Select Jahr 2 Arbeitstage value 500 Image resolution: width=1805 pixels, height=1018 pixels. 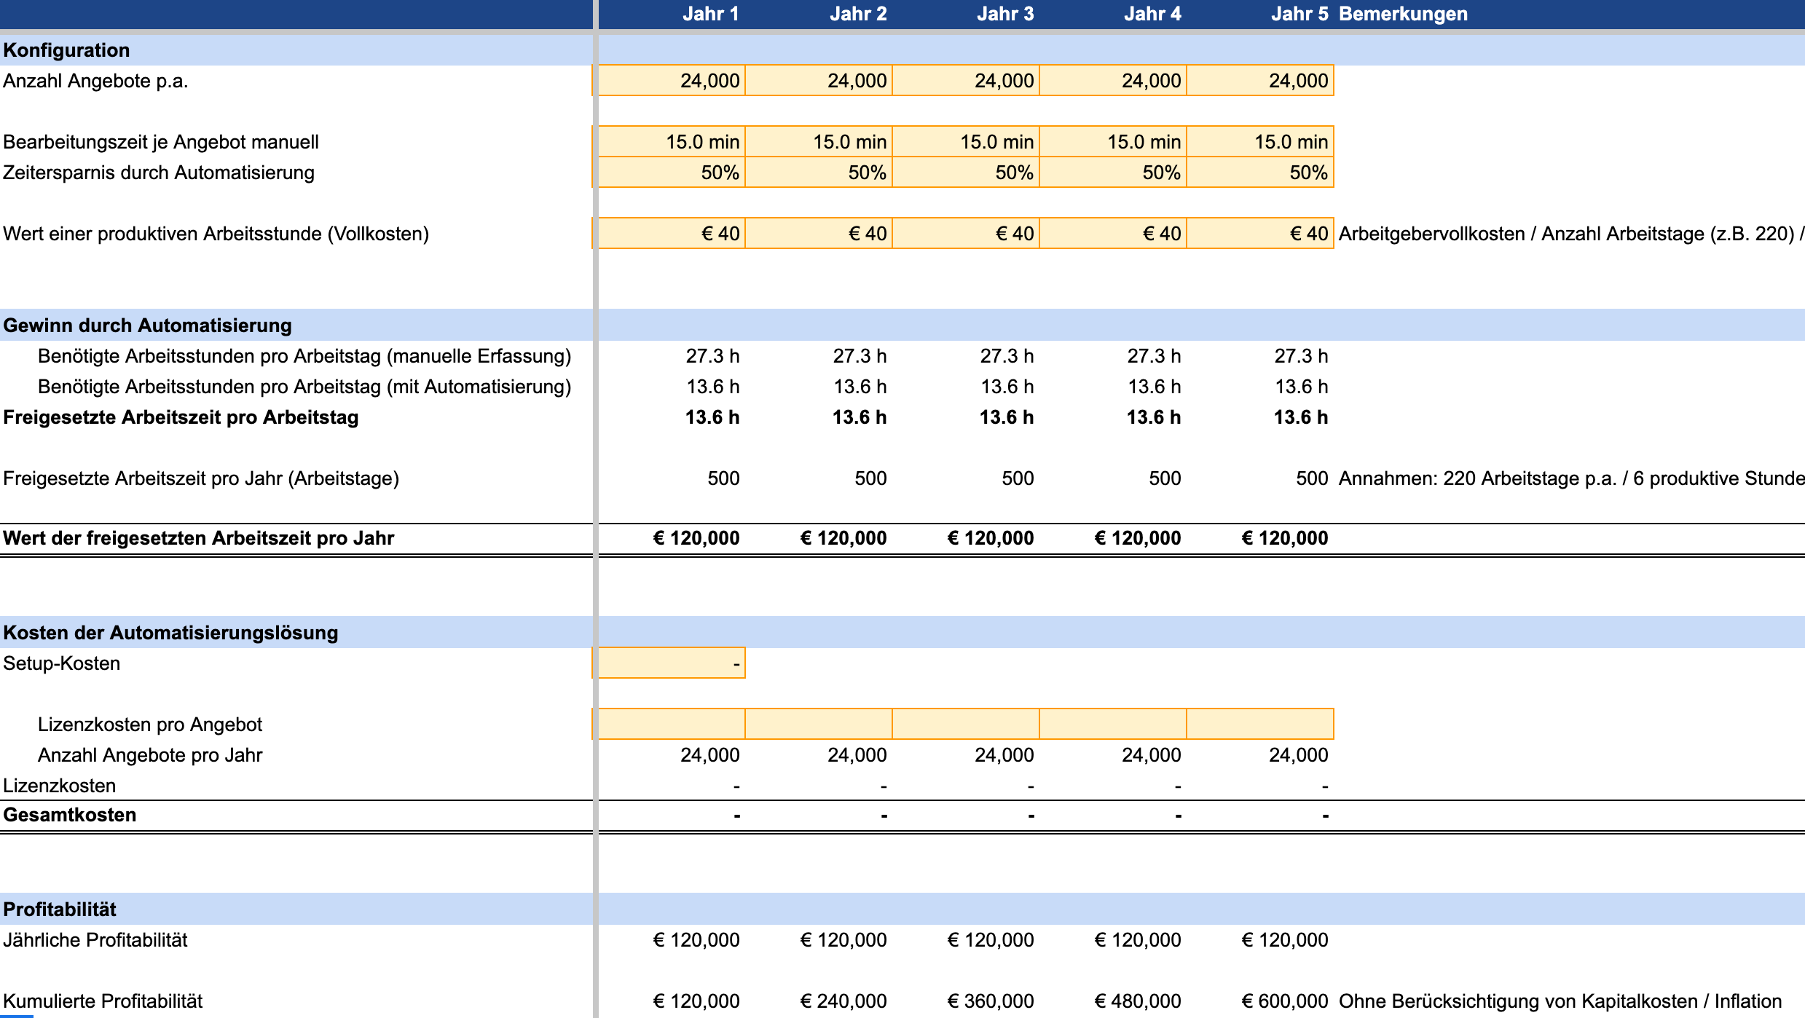(x=870, y=478)
